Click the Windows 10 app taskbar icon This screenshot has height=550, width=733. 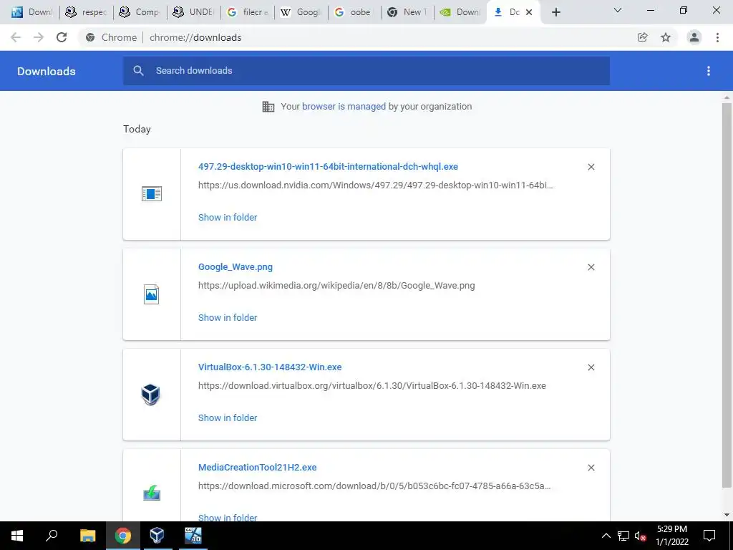193,536
